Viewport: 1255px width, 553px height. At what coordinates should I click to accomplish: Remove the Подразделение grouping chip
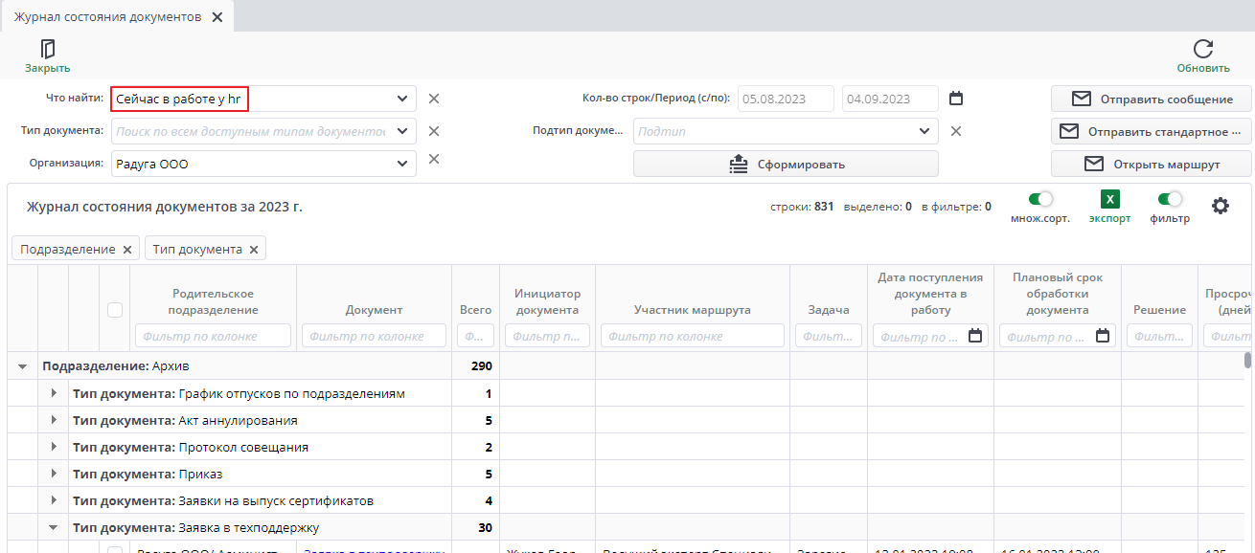tap(126, 250)
